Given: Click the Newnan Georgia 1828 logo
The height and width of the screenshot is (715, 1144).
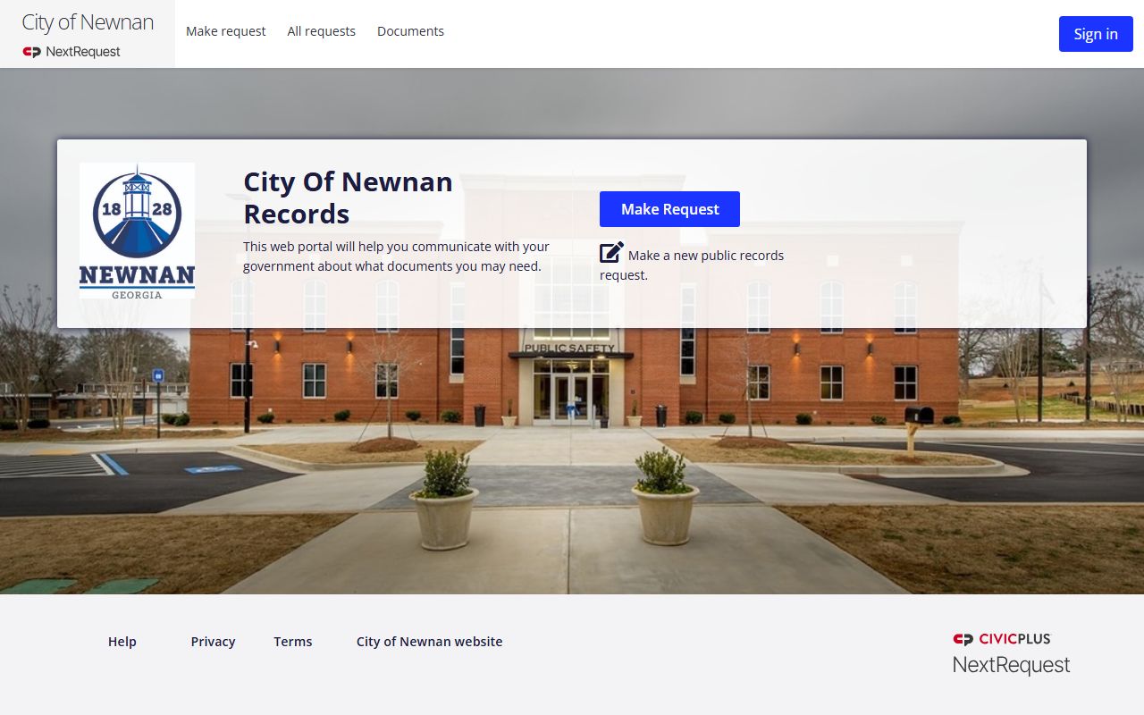Looking at the screenshot, I should 137,231.
